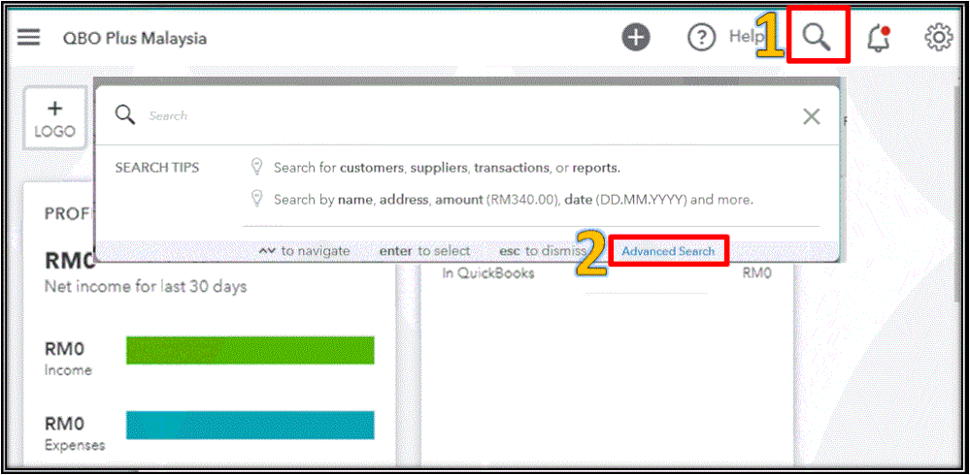The image size is (970, 475).
Task: Click the SEARCH TIPS heading
Action: click(157, 168)
